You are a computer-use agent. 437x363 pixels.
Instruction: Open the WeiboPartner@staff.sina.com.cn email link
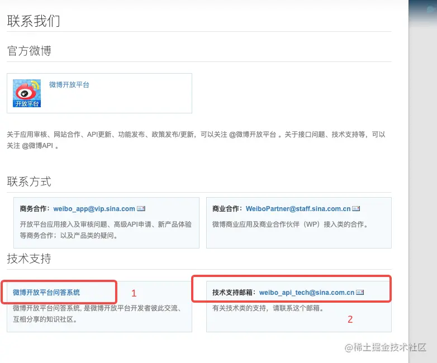click(298, 209)
